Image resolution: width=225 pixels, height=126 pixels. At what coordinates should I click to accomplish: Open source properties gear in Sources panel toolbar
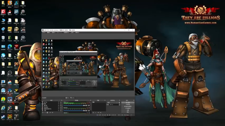47,113
